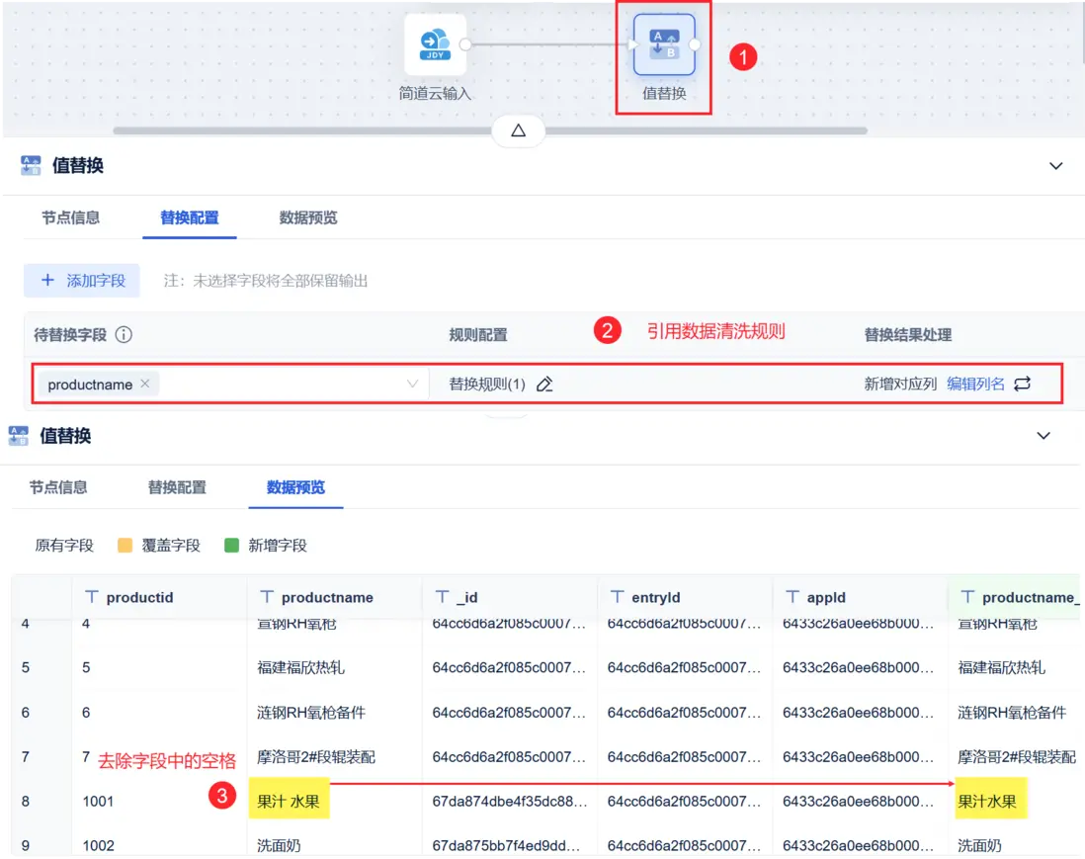This screenshot has height=859, width=1085.
Task: Click the text type icon of _id column
Action: pyautogui.click(x=442, y=597)
